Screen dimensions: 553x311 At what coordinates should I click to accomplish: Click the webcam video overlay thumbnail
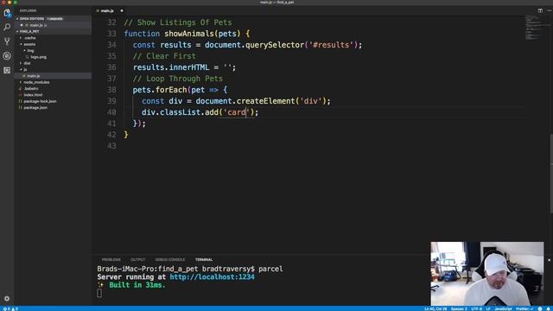[487, 274]
